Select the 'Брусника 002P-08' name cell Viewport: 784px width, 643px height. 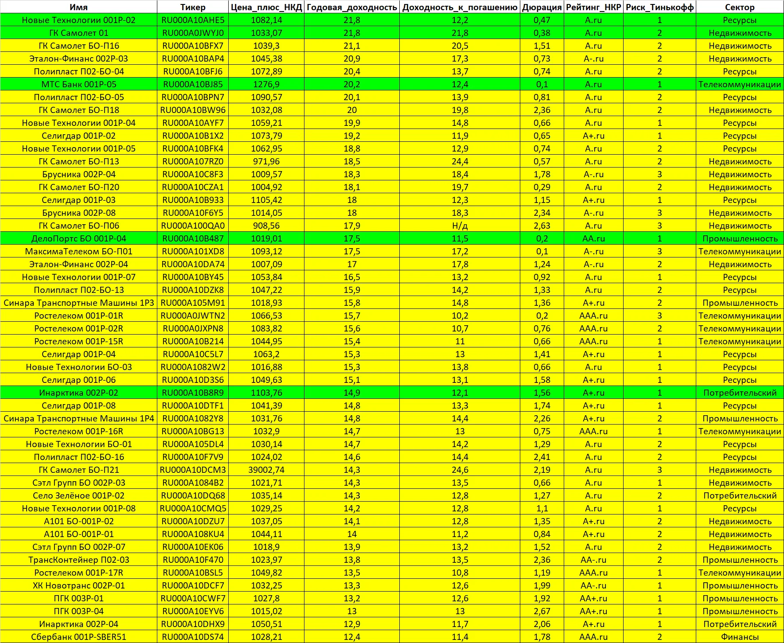point(79,213)
